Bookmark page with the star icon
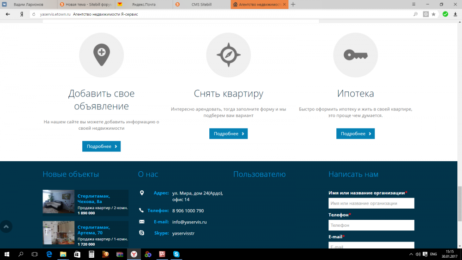The image size is (462, 260). click(x=433, y=14)
